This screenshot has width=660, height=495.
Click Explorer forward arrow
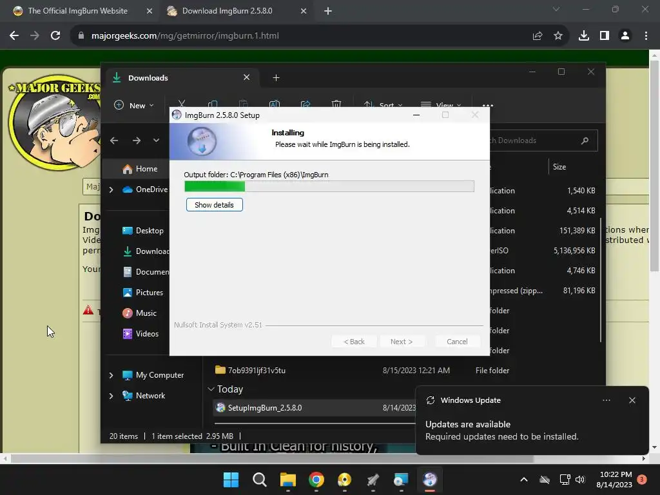(x=137, y=141)
